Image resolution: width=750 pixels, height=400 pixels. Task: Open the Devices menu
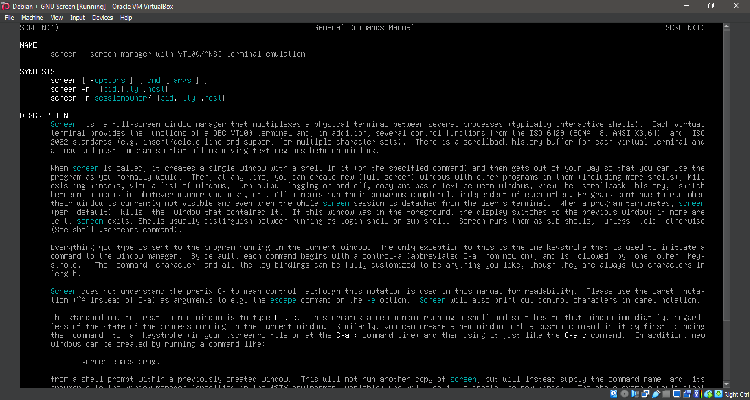pyautogui.click(x=102, y=17)
